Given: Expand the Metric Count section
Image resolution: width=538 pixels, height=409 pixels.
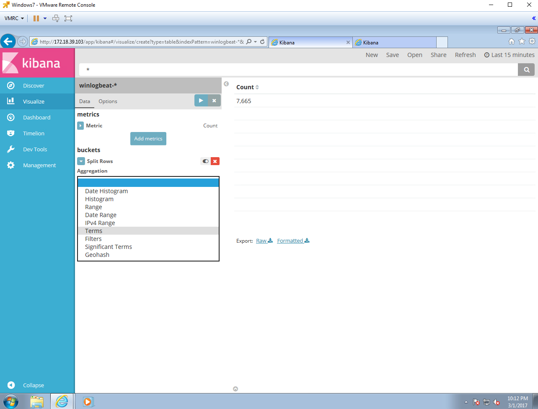Looking at the screenshot, I should pyautogui.click(x=80, y=126).
